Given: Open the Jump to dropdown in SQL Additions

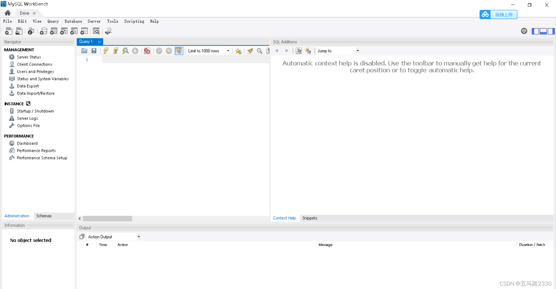Looking at the screenshot, I should pyautogui.click(x=358, y=51).
